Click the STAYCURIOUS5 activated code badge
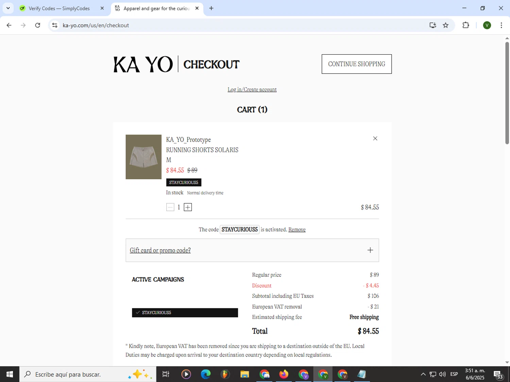The width and height of the screenshot is (510, 382). click(x=240, y=230)
